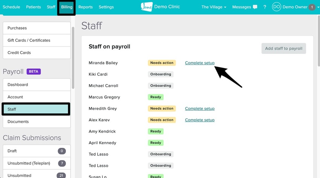Click the question mark help icon

click(265, 7)
